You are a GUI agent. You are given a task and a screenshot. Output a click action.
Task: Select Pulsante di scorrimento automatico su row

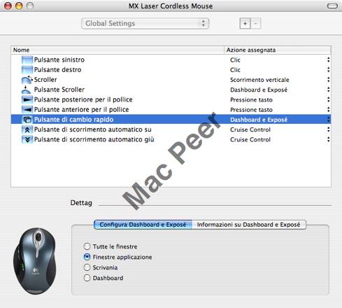pos(171,129)
